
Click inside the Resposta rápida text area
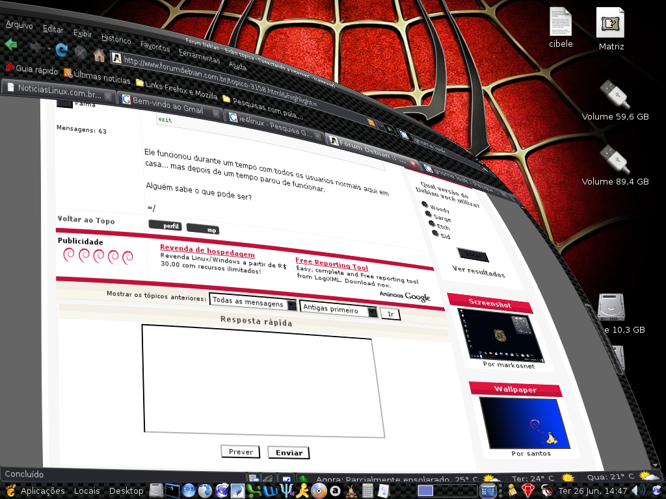click(263, 381)
